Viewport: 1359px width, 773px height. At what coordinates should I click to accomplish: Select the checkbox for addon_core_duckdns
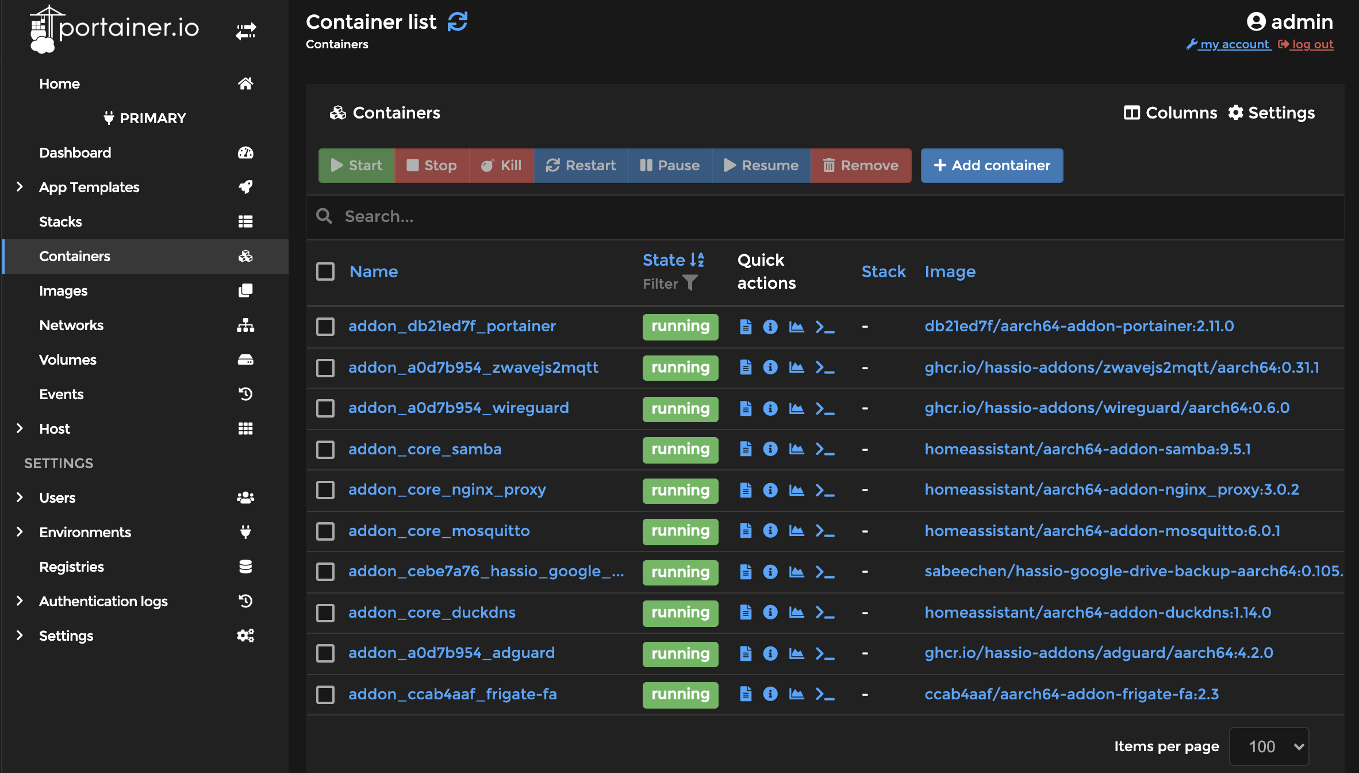point(325,613)
